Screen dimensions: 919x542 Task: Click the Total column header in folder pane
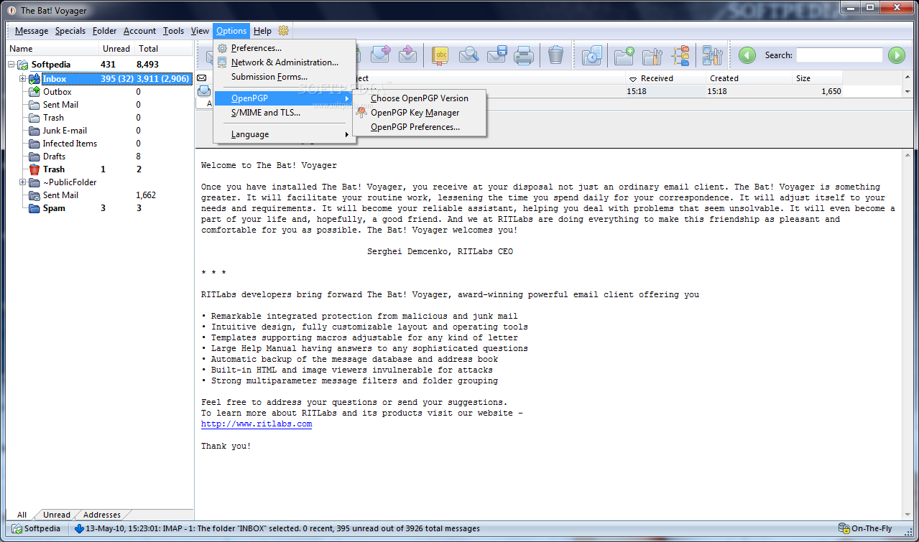click(164, 49)
